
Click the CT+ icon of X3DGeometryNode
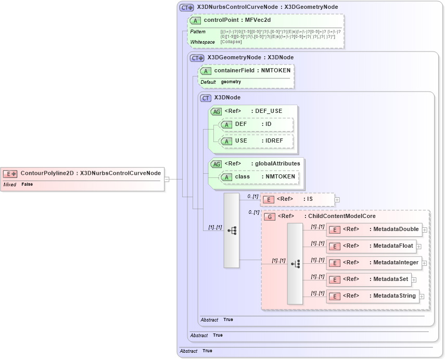click(197, 58)
